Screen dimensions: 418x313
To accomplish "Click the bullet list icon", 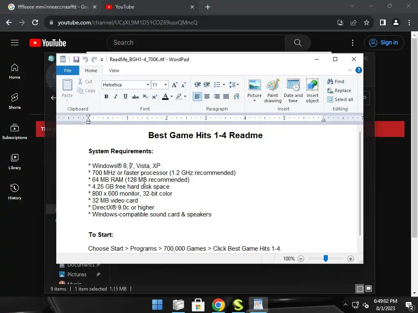I will pos(217,85).
